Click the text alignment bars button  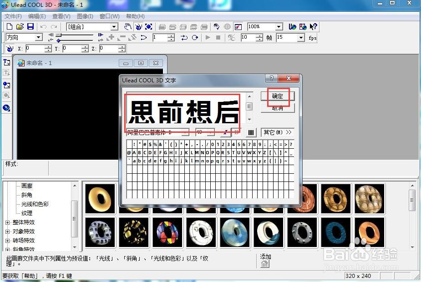click(x=251, y=132)
